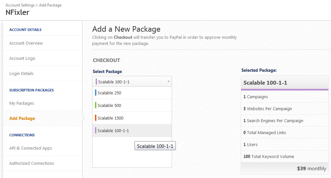
Task: Click the Account Settings breadcrumb link
Action: [20, 5]
